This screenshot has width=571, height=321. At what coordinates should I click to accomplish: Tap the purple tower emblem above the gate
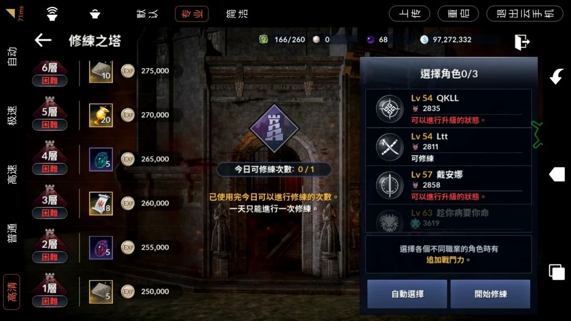coord(274,128)
